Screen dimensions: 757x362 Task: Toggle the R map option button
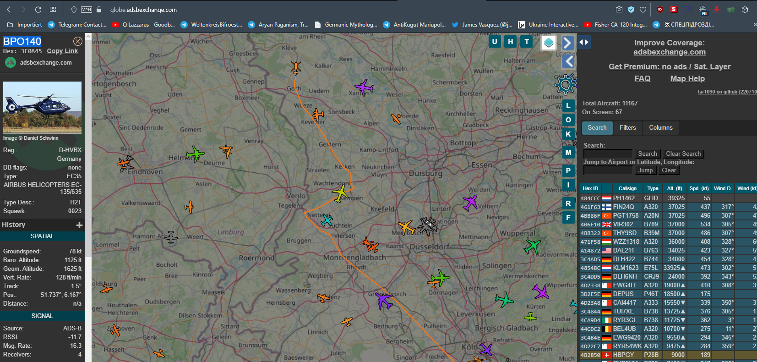[x=568, y=203]
